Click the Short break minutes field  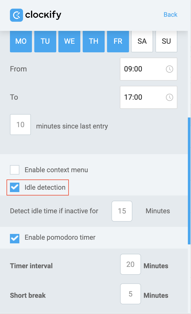[131, 294]
